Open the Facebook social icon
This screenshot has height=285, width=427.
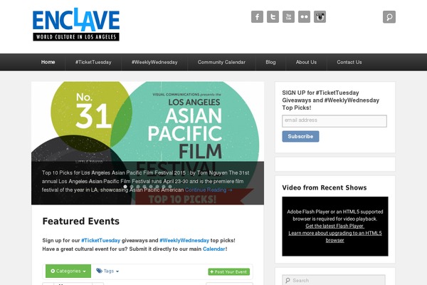[257, 17]
